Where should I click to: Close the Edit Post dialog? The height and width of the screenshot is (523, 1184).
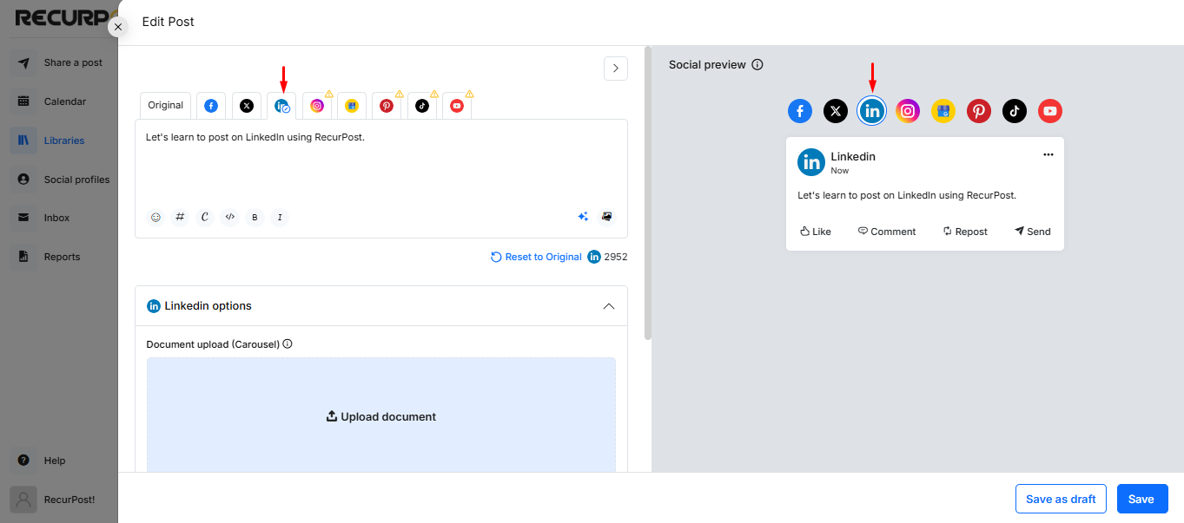(x=118, y=27)
